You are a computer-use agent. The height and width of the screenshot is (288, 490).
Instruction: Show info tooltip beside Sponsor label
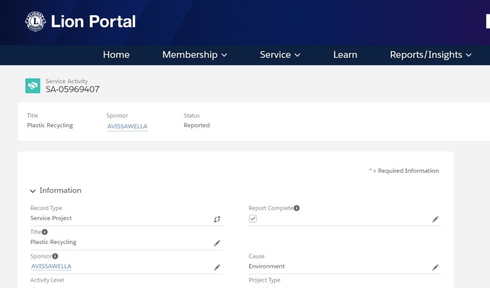pos(55,256)
